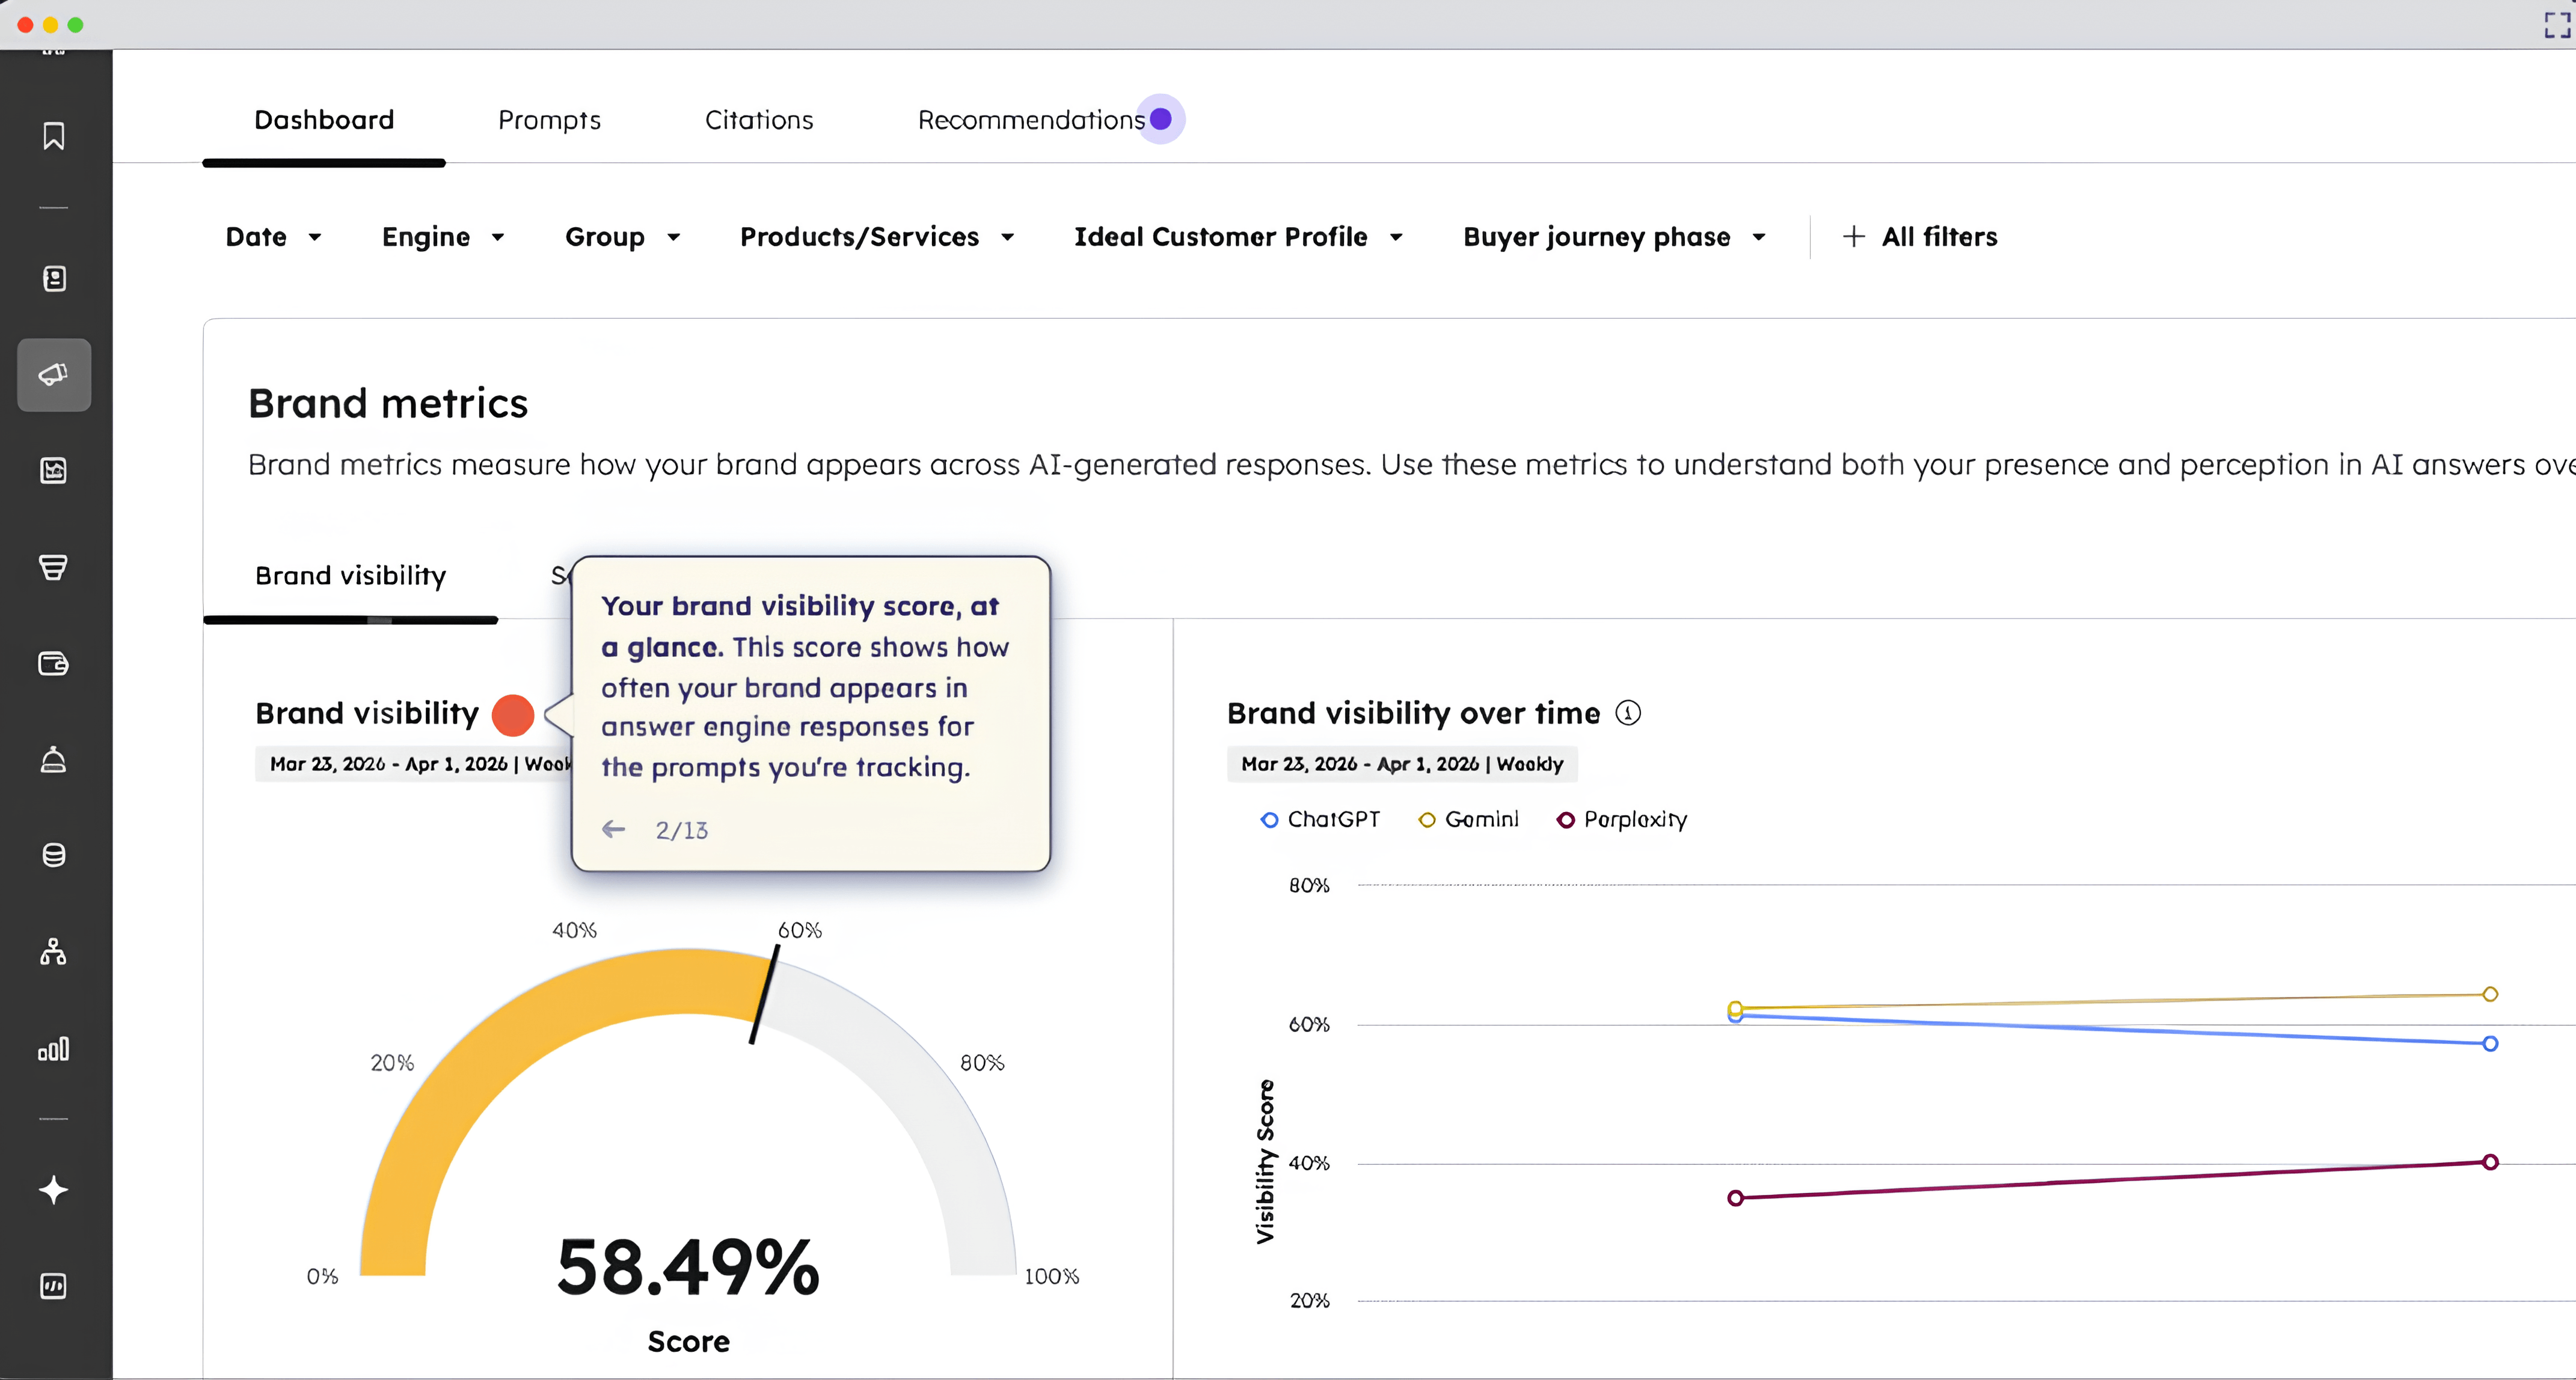The width and height of the screenshot is (2576, 1380).
Task: Click the back arrow in the tooltip popup
Action: click(613, 828)
